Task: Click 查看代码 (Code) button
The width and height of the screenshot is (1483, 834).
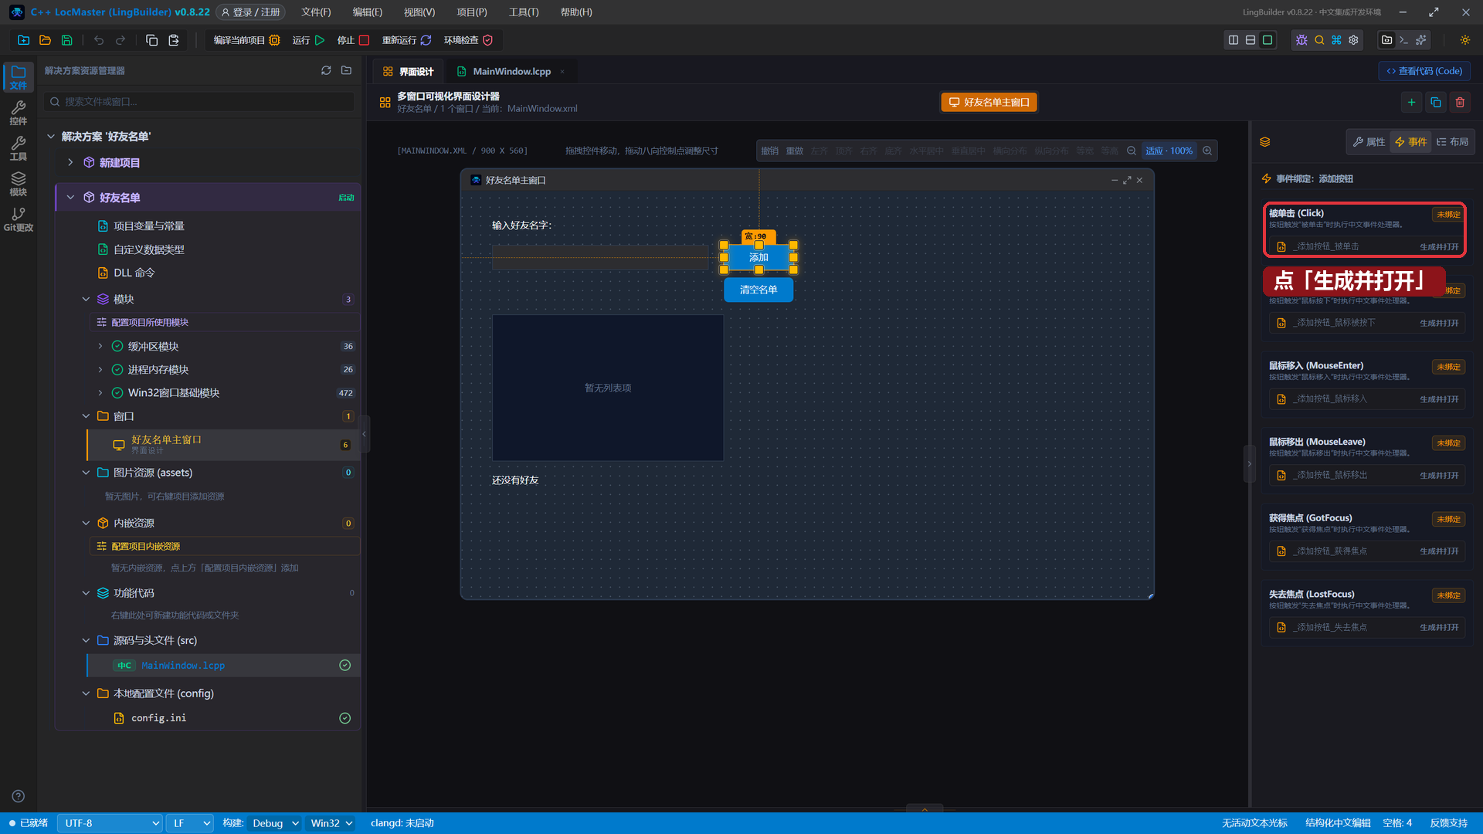Action: click(1424, 71)
